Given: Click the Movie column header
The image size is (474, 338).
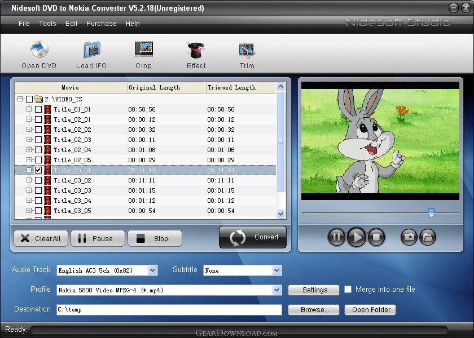Looking at the screenshot, I should coord(71,87).
